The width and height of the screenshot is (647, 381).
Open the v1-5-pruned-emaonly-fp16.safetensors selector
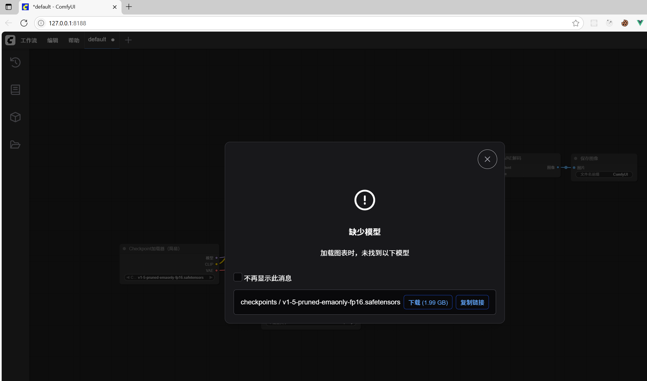170,277
